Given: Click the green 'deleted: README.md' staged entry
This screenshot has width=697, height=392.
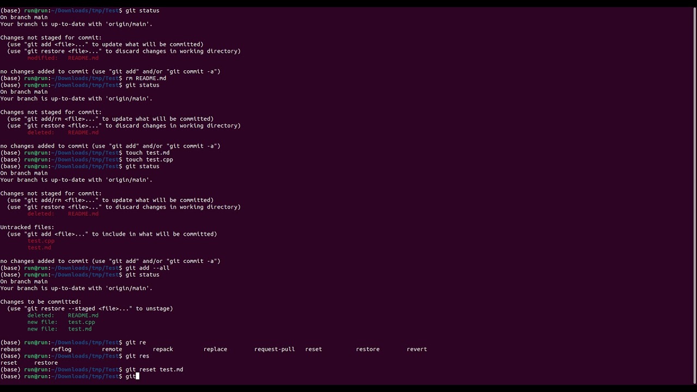Looking at the screenshot, I should [x=63, y=315].
